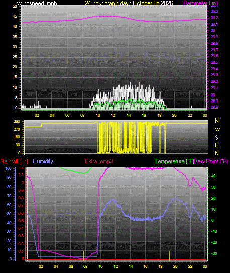The height and width of the screenshot is (273, 230).
Task: Click the 180 wind direction scale value
Action: pyautogui.click(x=17, y=137)
